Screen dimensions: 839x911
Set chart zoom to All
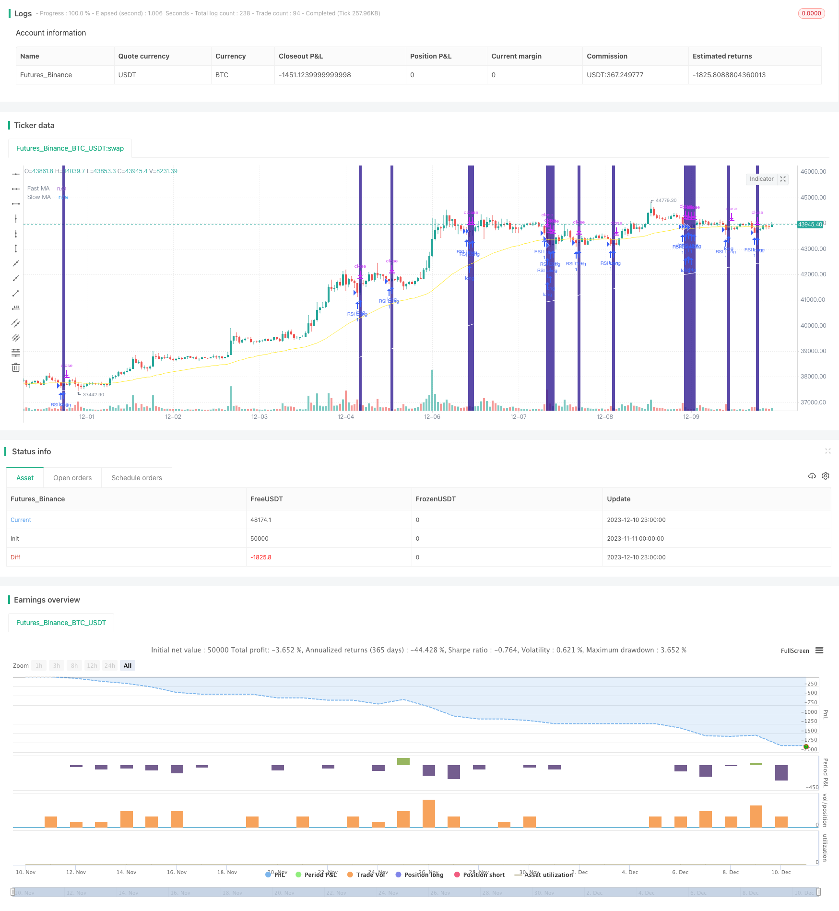[128, 665]
